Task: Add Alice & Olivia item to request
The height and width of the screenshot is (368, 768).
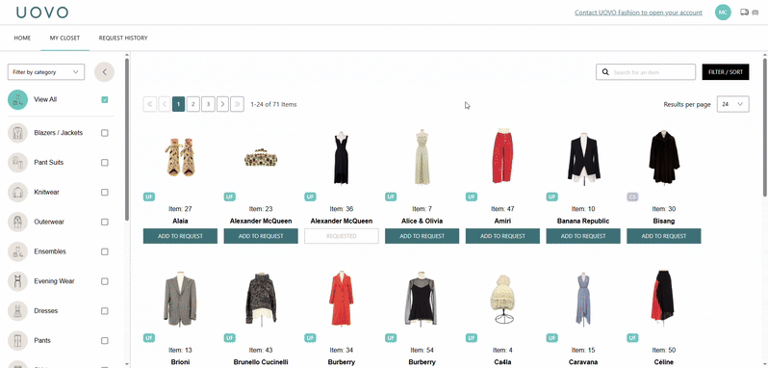Action: coord(422,236)
